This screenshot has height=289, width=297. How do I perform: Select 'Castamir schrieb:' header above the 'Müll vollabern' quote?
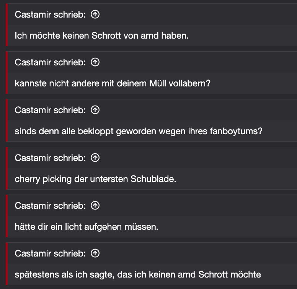pos(50,62)
